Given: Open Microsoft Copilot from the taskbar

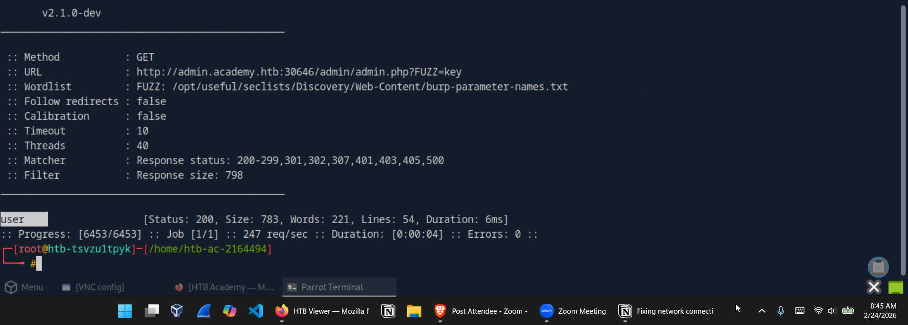Looking at the screenshot, I should (230, 311).
